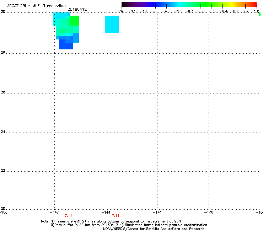Click the latitude label 28
The height and width of the screenshot is (231, 263).
[x=3, y=52]
